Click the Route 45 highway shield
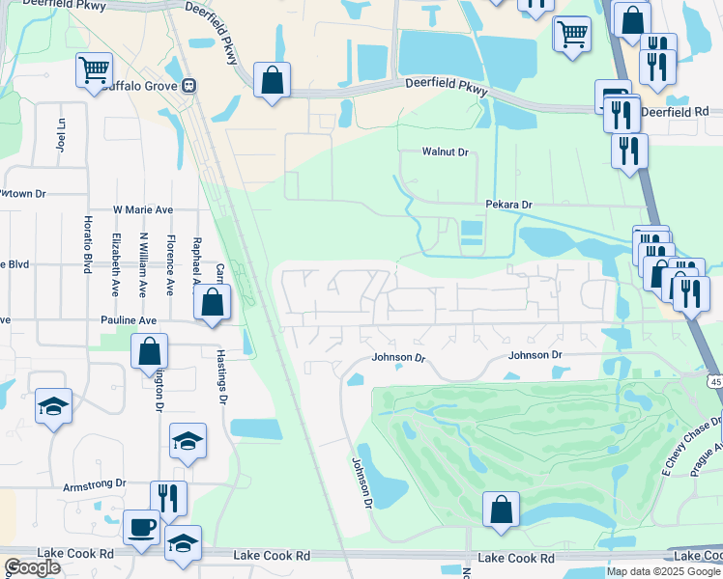This screenshot has height=579, width=723. click(x=714, y=382)
